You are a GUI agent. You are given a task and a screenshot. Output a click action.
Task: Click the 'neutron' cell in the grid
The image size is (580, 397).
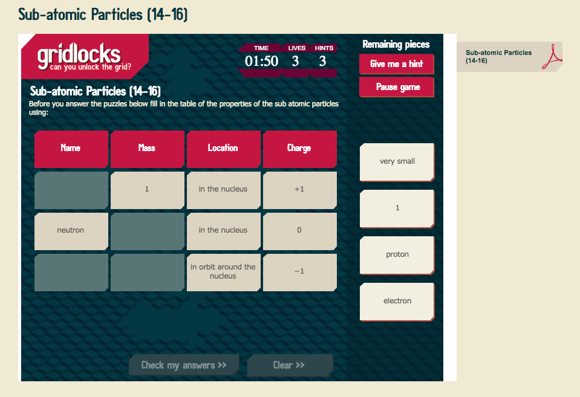(x=71, y=231)
